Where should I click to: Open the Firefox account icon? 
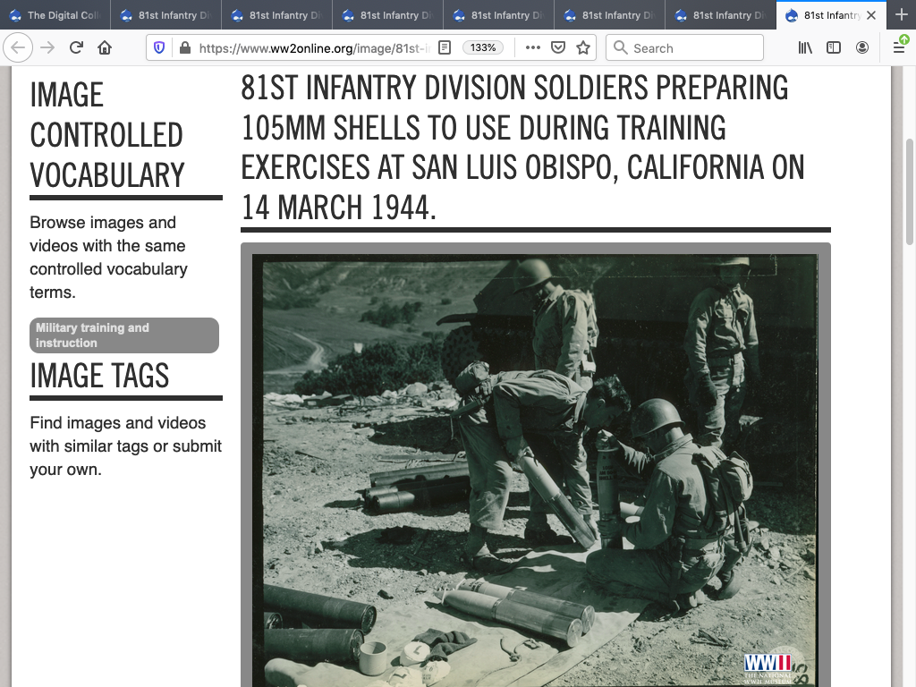click(x=862, y=47)
